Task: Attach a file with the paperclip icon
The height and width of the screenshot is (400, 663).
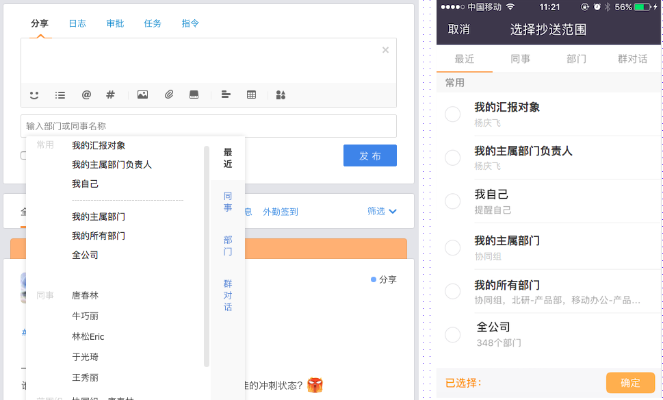Action: 169,95
